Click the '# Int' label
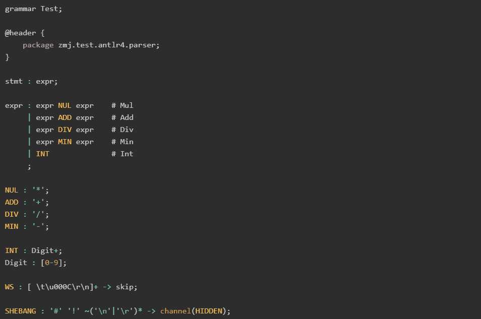 pyautogui.click(x=122, y=154)
